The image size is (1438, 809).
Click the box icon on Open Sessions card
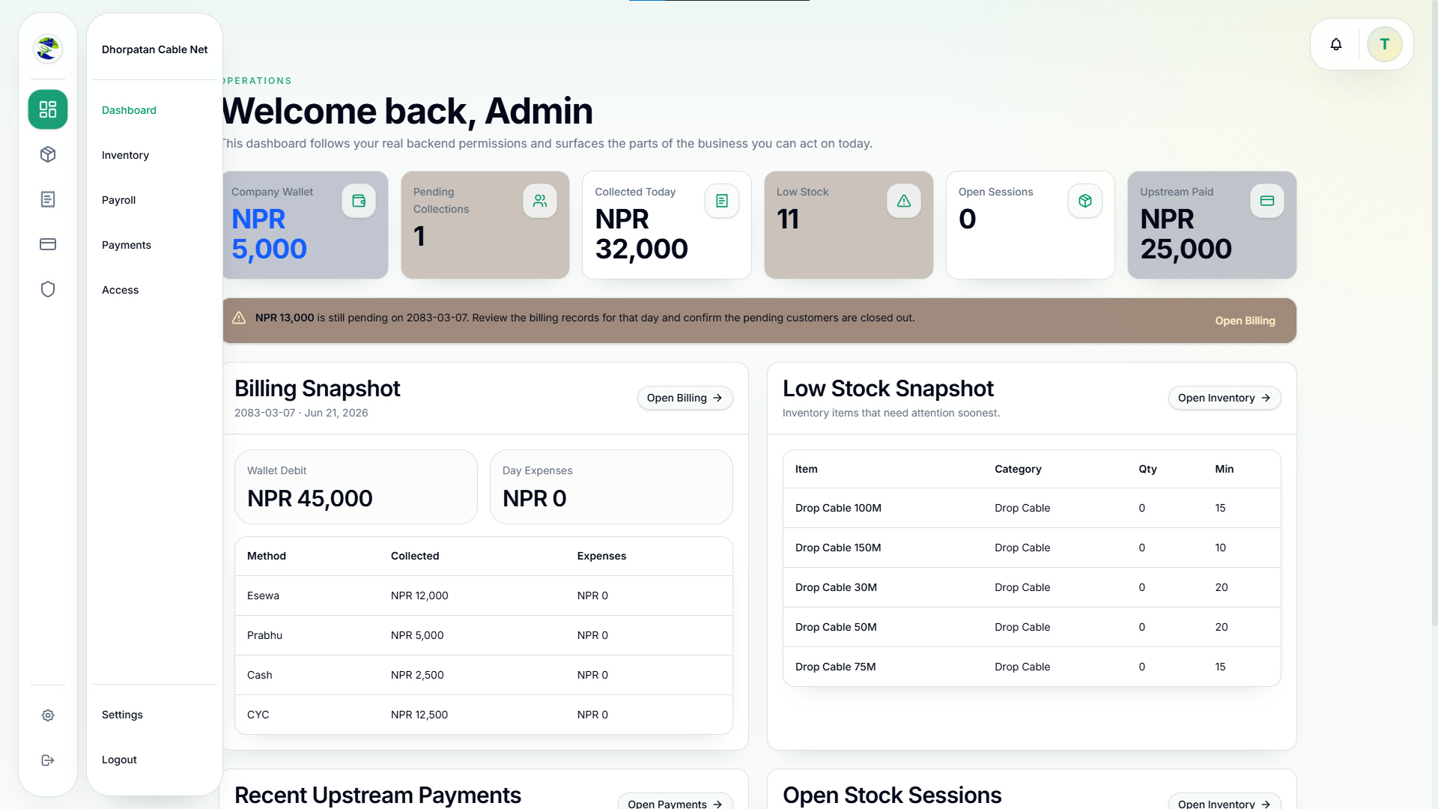point(1085,201)
